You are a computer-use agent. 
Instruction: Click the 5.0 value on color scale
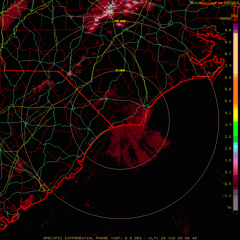point(228,101)
